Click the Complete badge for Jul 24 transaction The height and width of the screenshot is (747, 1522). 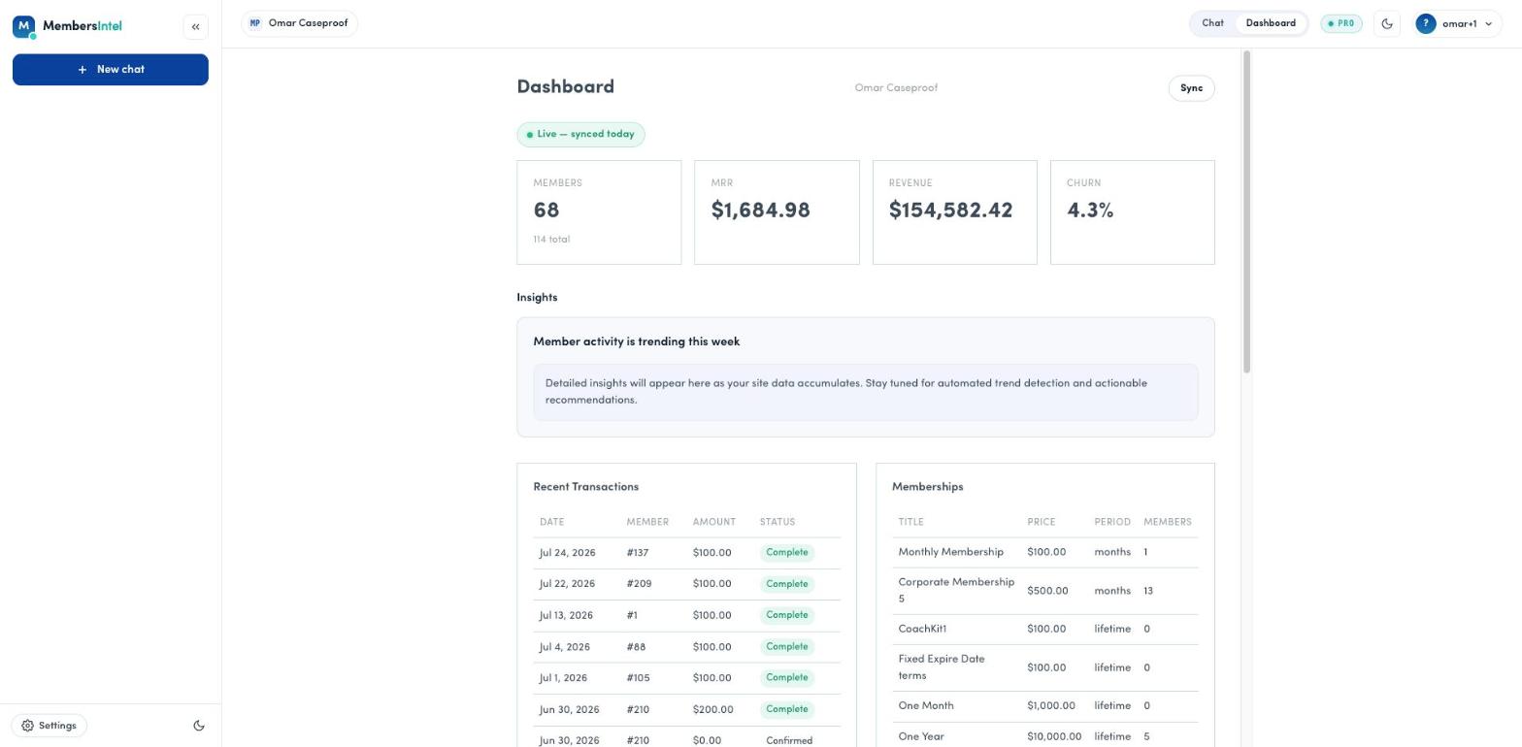point(786,553)
